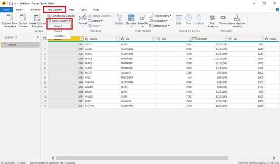Invoke Custom Function tool
The image size is (280, 164).
pyautogui.click(x=37, y=21)
